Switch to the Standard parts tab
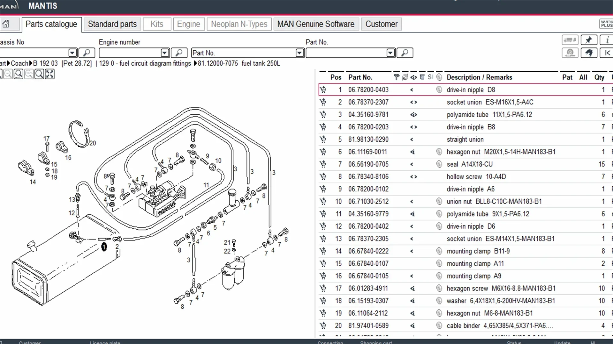Viewport: 613px width, 344px height. [112, 24]
